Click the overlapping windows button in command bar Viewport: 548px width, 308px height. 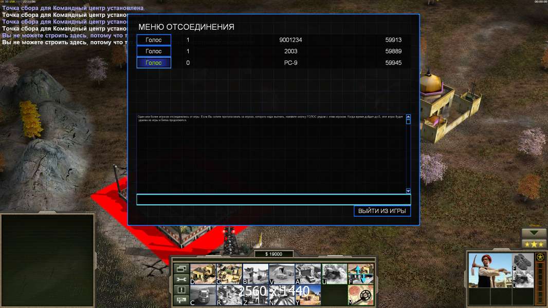[x=181, y=268]
